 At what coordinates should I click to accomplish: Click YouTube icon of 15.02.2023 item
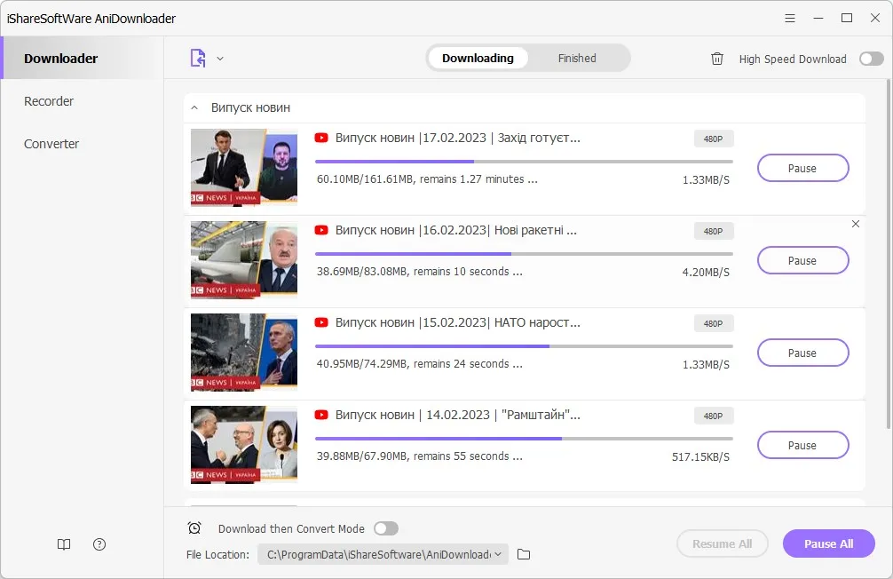pos(321,322)
